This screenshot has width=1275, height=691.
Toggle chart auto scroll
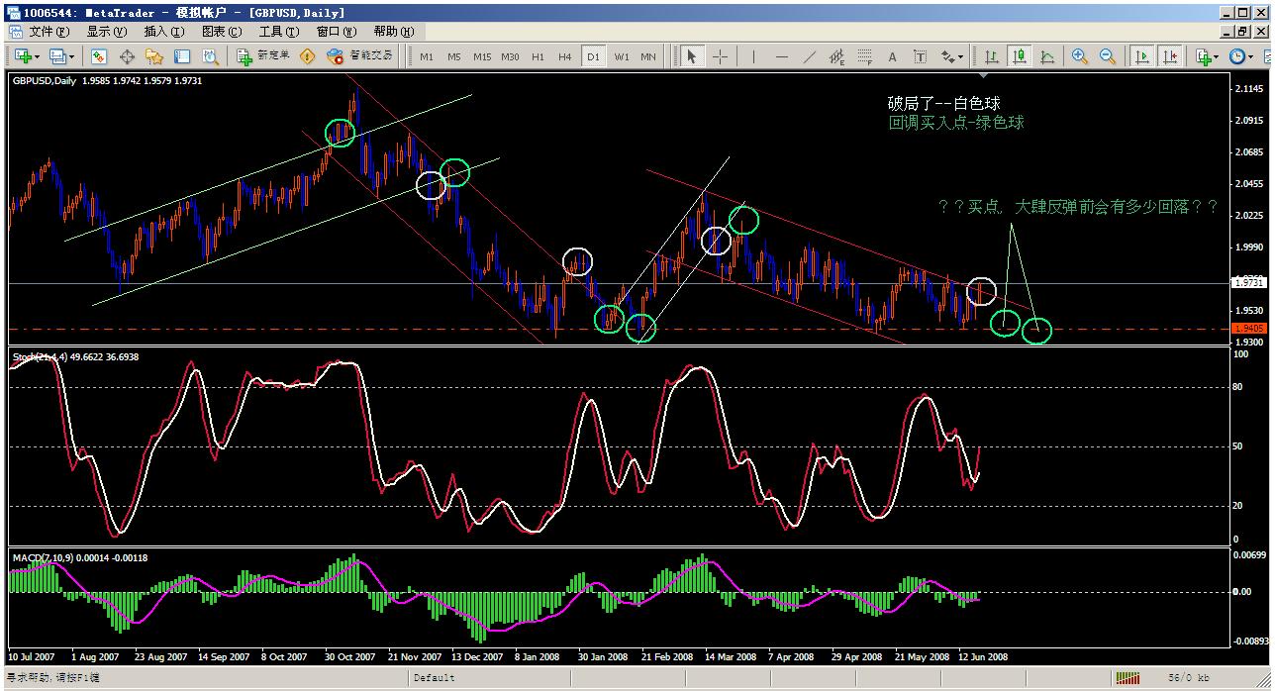[1142, 56]
